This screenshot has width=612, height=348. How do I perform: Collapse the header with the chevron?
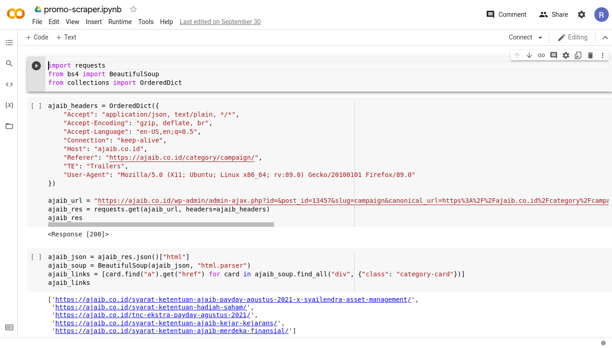tap(605, 38)
